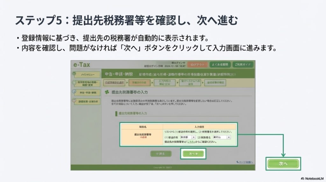Click the clover icon beside 提出先税務署等の入力
Viewport: 326px width, 182px height.
107,92
